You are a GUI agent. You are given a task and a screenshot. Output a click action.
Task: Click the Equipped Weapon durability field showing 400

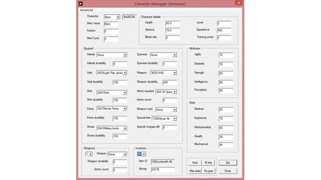coord(170,82)
